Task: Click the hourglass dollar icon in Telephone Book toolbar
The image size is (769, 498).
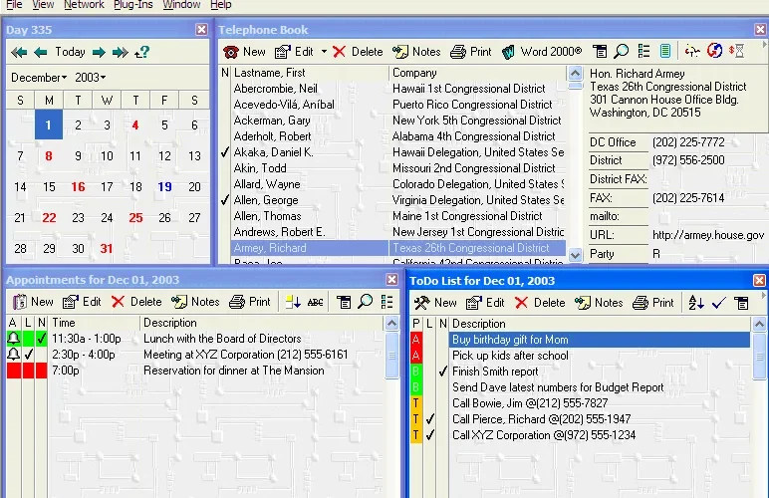Action: 737,51
